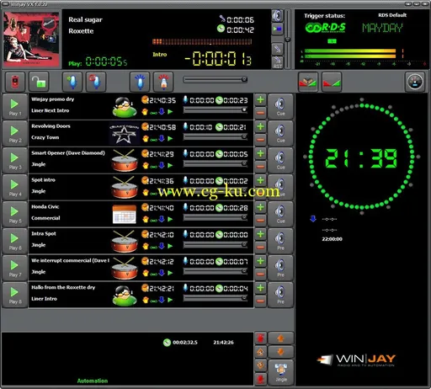This screenshot has height=389, width=431.
Task: Click the Automation mode label
Action: 93,381
